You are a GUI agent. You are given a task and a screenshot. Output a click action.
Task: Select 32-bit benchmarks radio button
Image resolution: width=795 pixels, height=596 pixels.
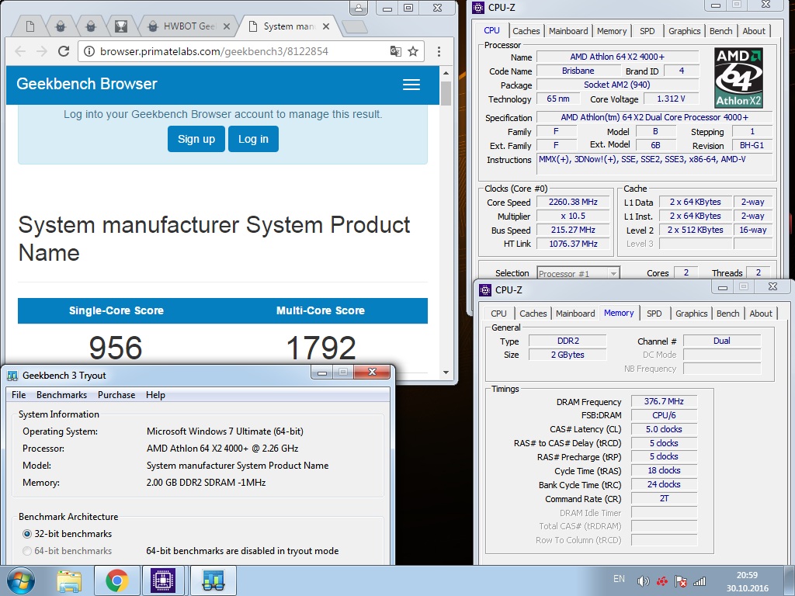[x=27, y=534]
